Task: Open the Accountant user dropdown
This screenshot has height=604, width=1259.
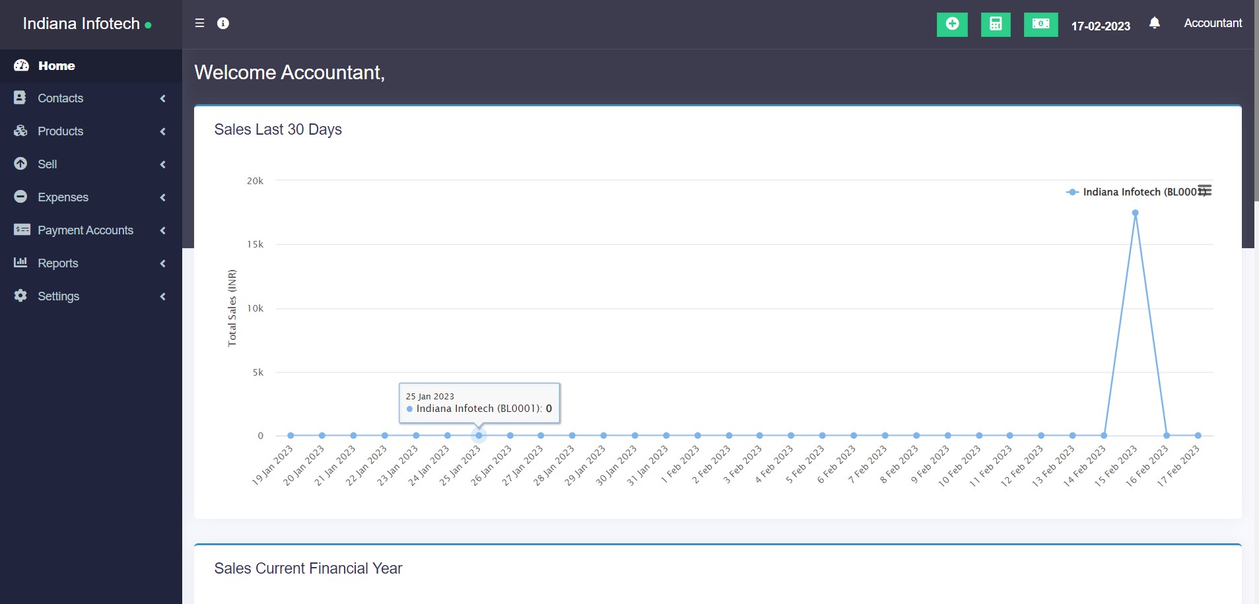Action: pyautogui.click(x=1213, y=23)
